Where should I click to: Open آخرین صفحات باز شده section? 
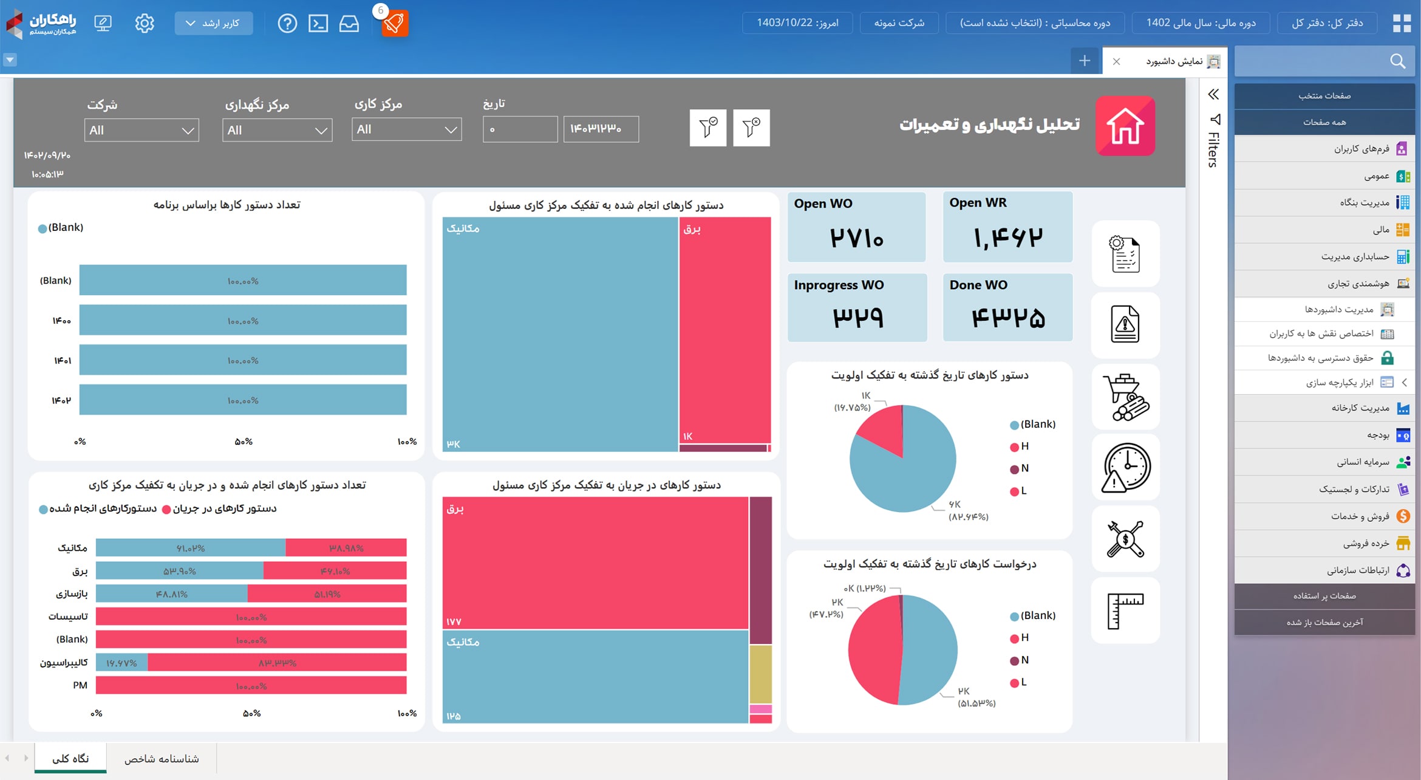(x=1324, y=623)
